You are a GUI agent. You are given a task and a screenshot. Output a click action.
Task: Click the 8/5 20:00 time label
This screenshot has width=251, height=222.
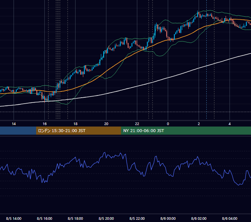[x=106, y=218]
